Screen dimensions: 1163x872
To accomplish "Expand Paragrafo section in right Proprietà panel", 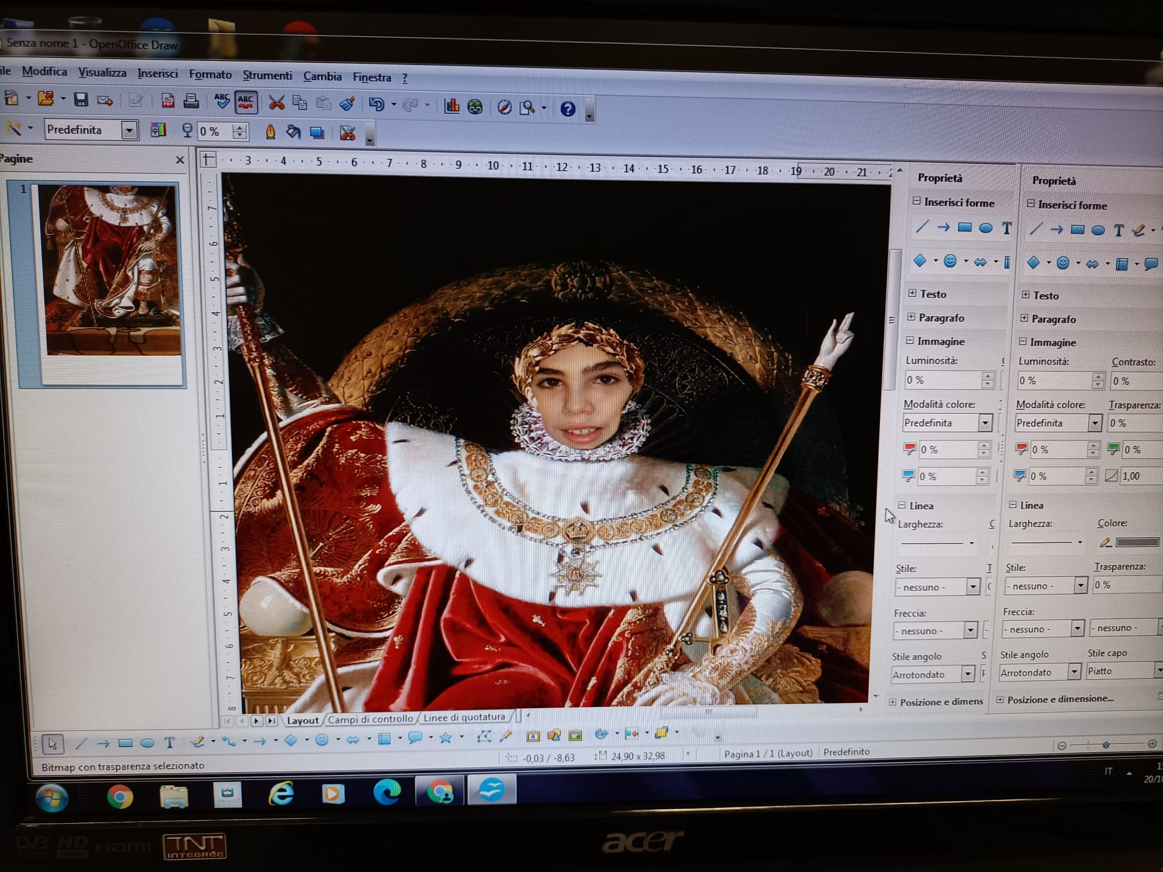I will (x=1024, y=318).
